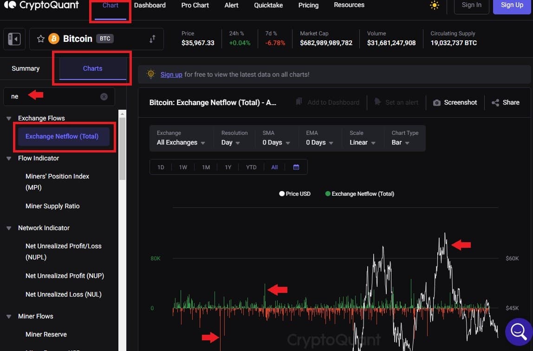This screenshot has height=351, width=533.
Task: Select Net Unrealized Profit (NUP) metric
Action: [x=65, y=276]
